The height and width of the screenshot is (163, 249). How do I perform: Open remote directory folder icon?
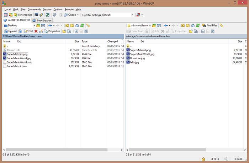[x=154, y=26]
